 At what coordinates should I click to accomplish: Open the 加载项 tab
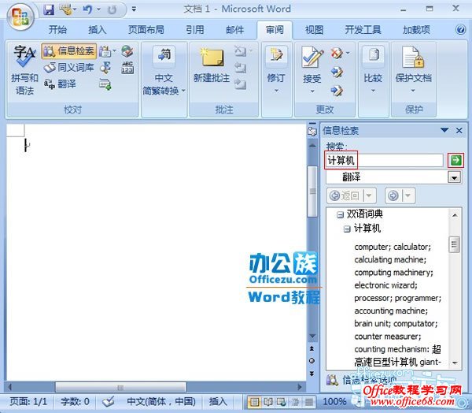point(416,30)
